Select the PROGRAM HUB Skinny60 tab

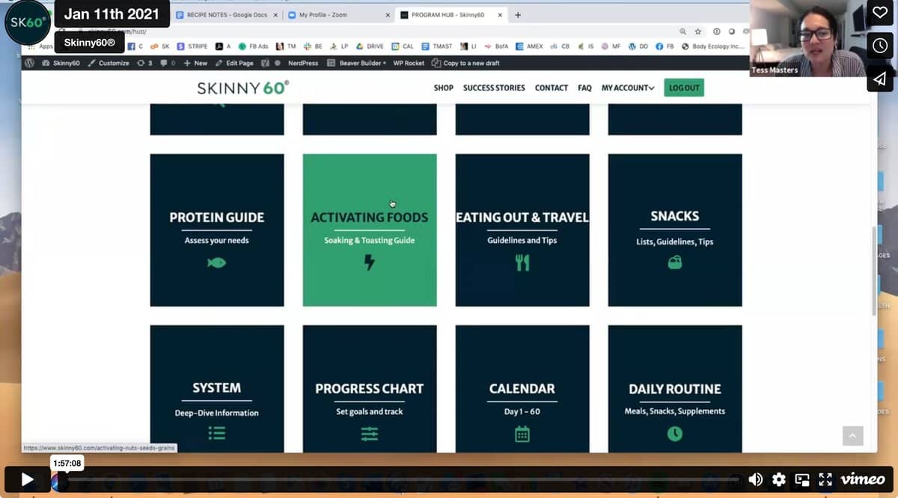(x=450, y=15)
